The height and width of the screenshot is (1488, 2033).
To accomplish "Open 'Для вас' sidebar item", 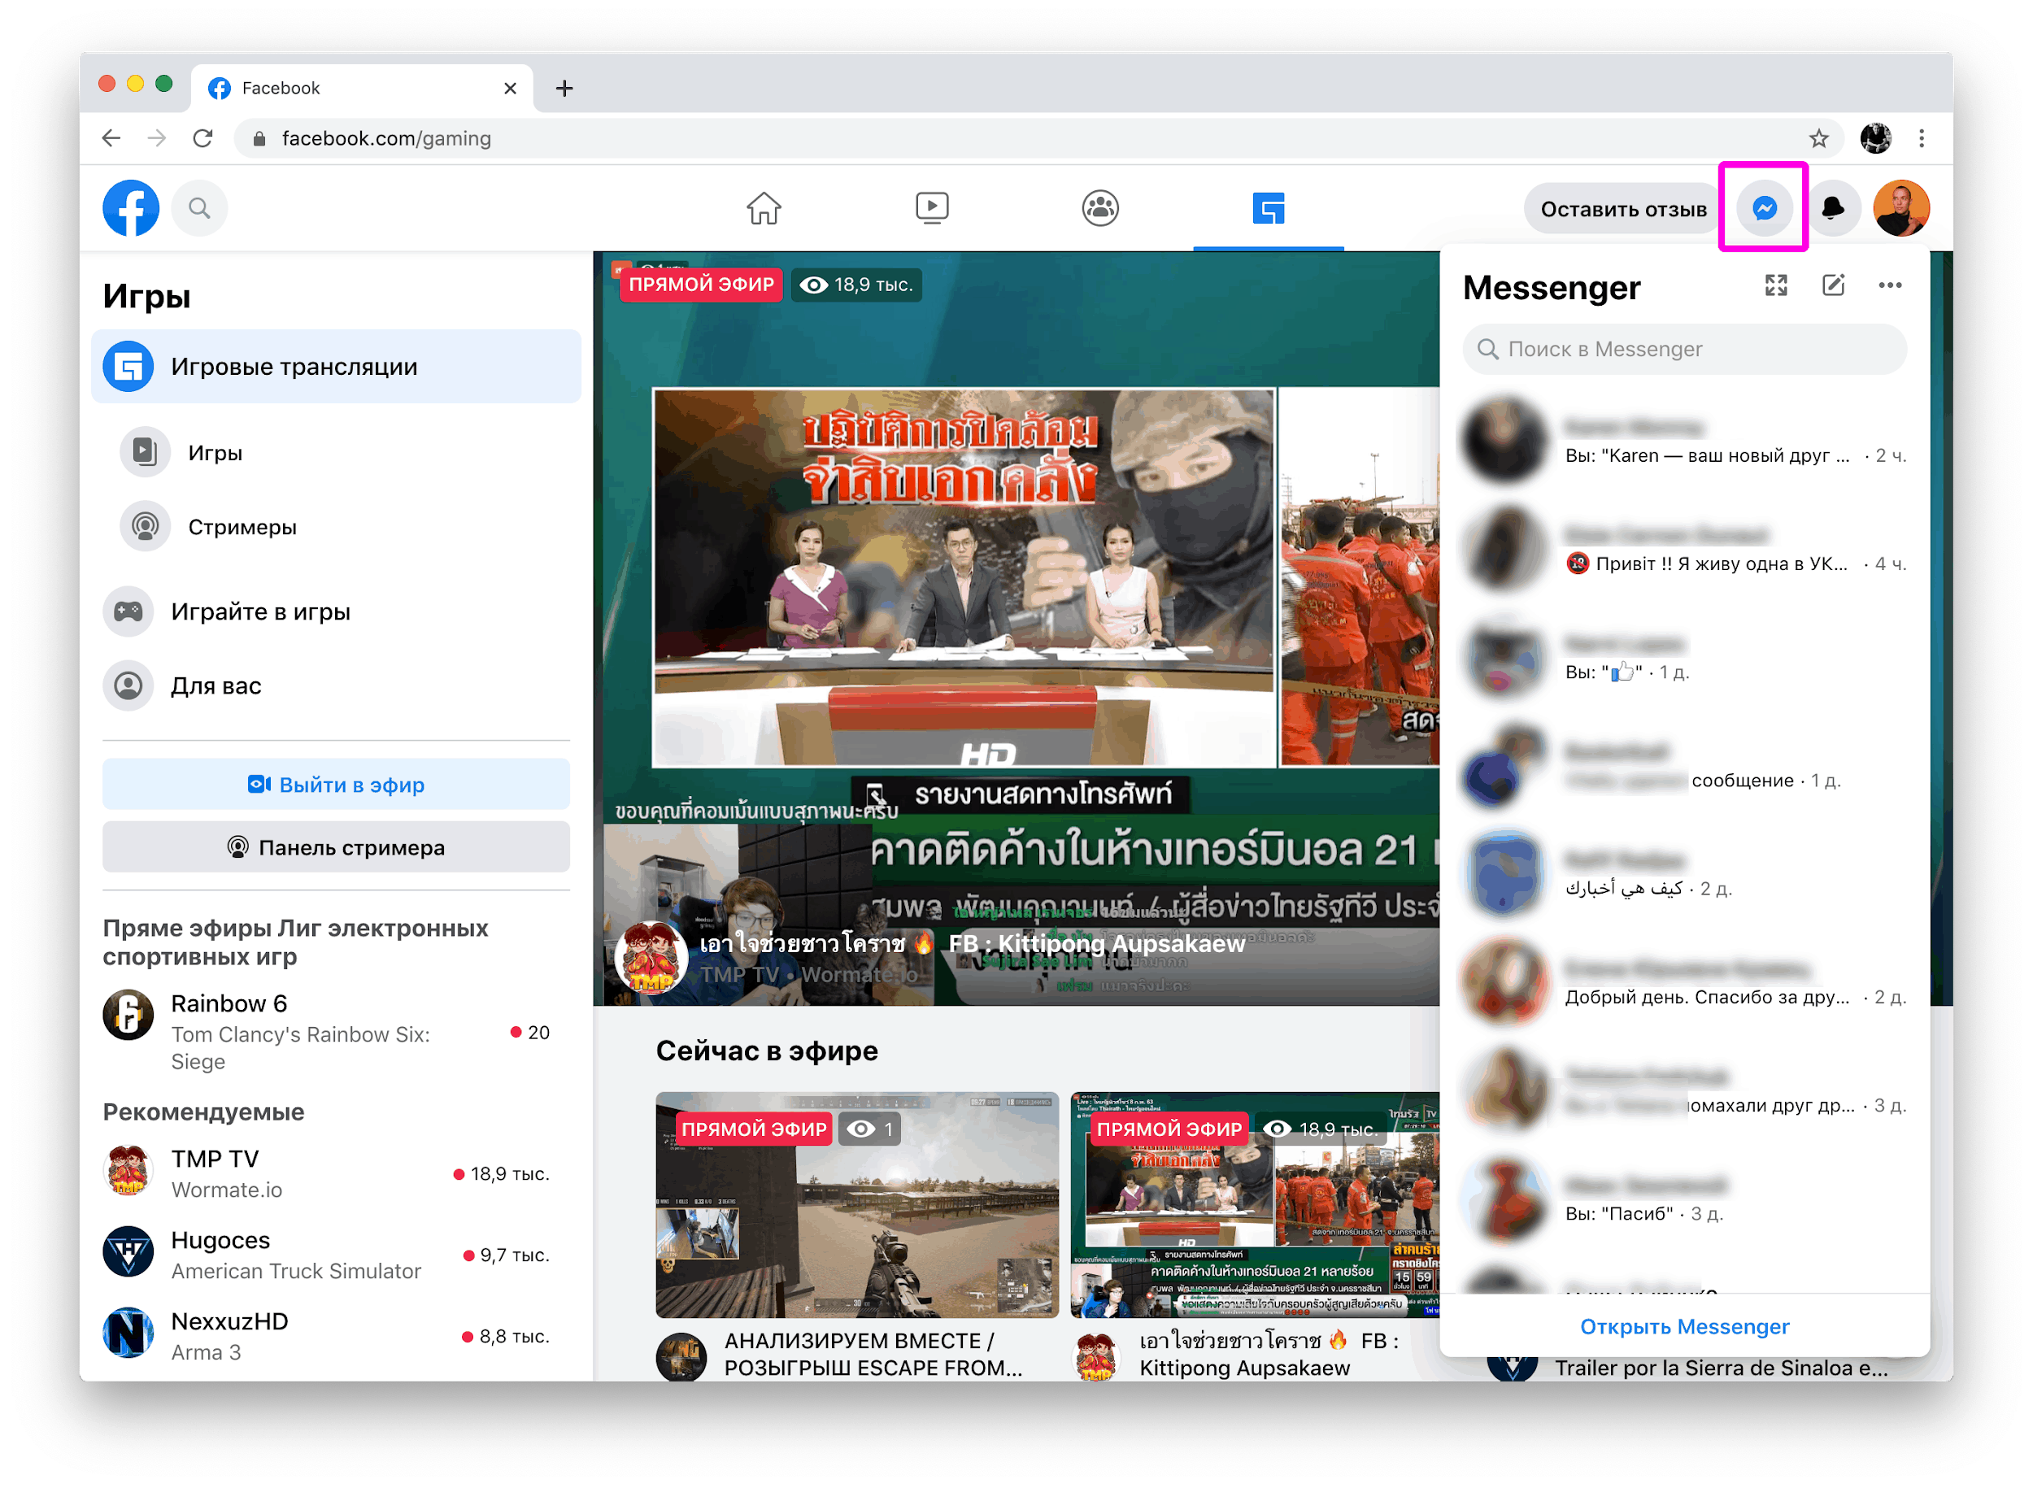I will [x=336, y=685].
